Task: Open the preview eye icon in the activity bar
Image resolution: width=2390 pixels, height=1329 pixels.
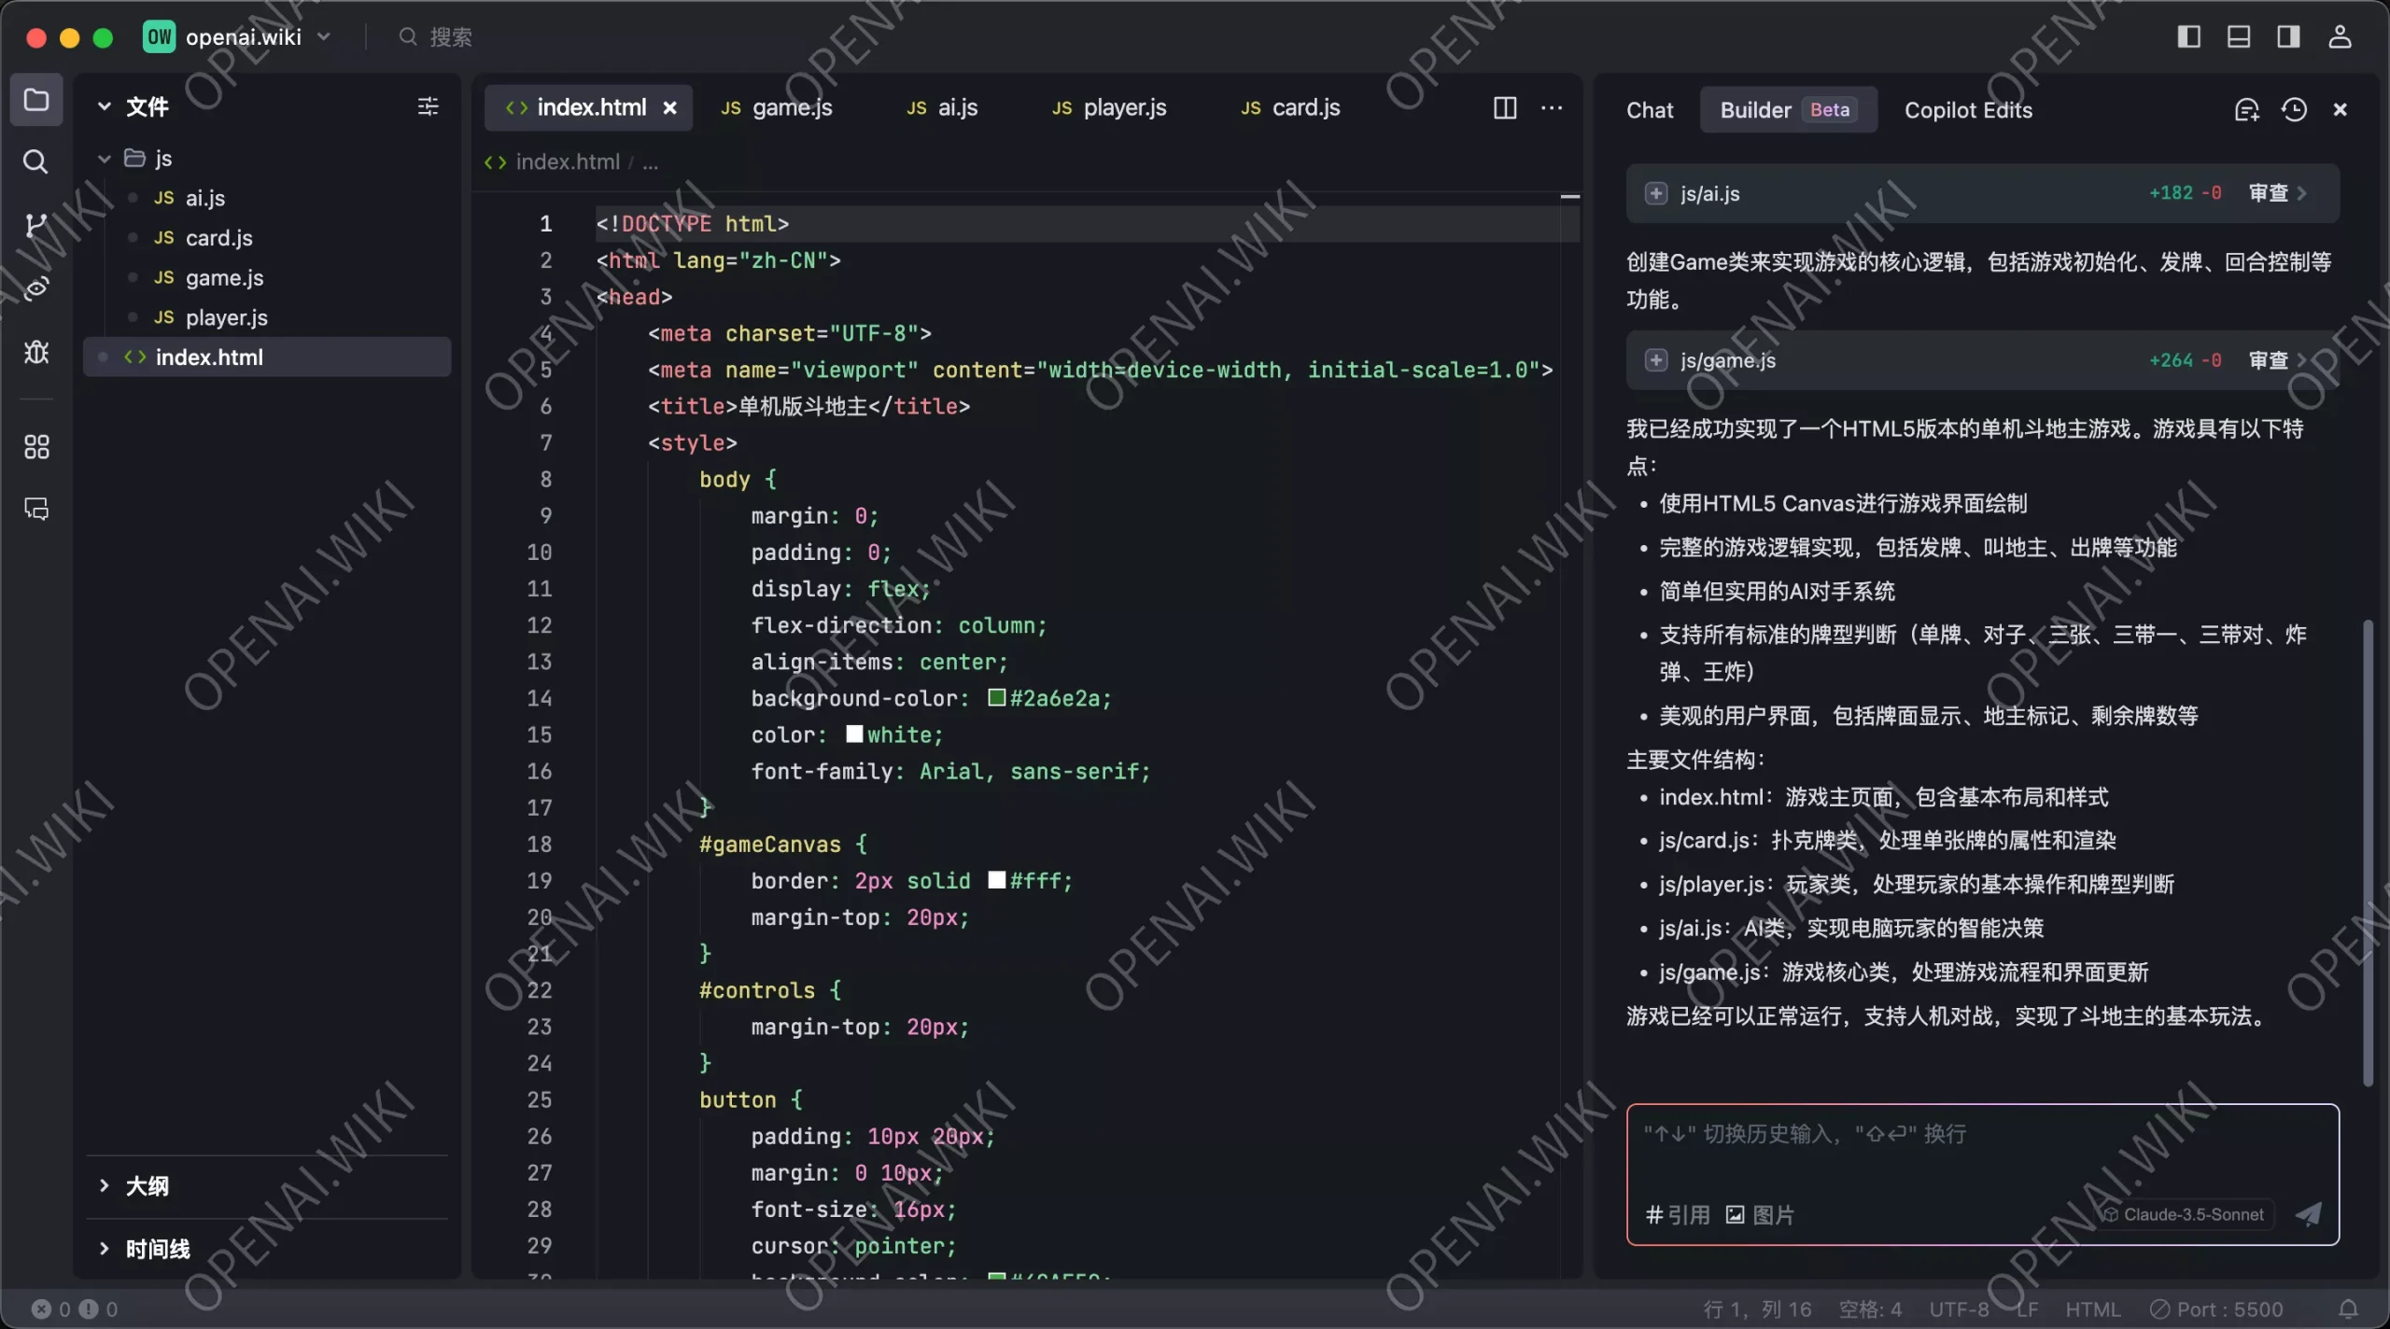Action: pyautogui.click(x=35, y=288)
